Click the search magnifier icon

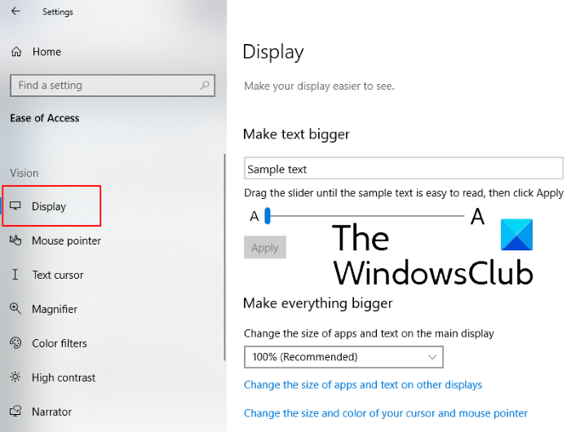click(x=205, y=85)
